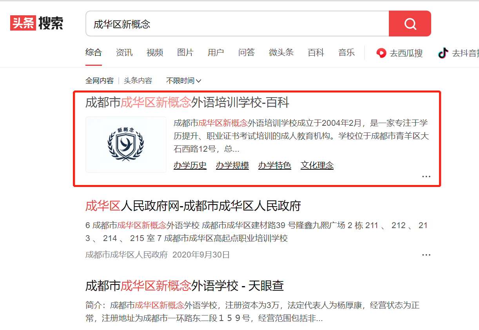This screenshot has height=330, width=479.
Task: Open 成都市成华区新概念外语培训学校-百科 result title
Action: pos(187,103)
